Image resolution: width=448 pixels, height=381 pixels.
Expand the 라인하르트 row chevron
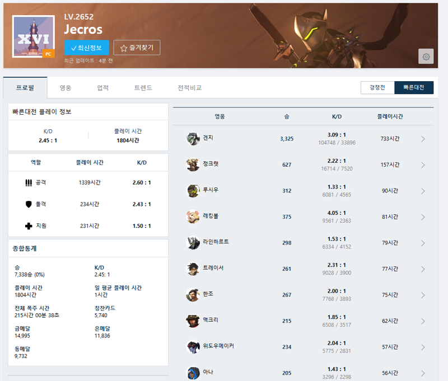[x=423, y=243]
